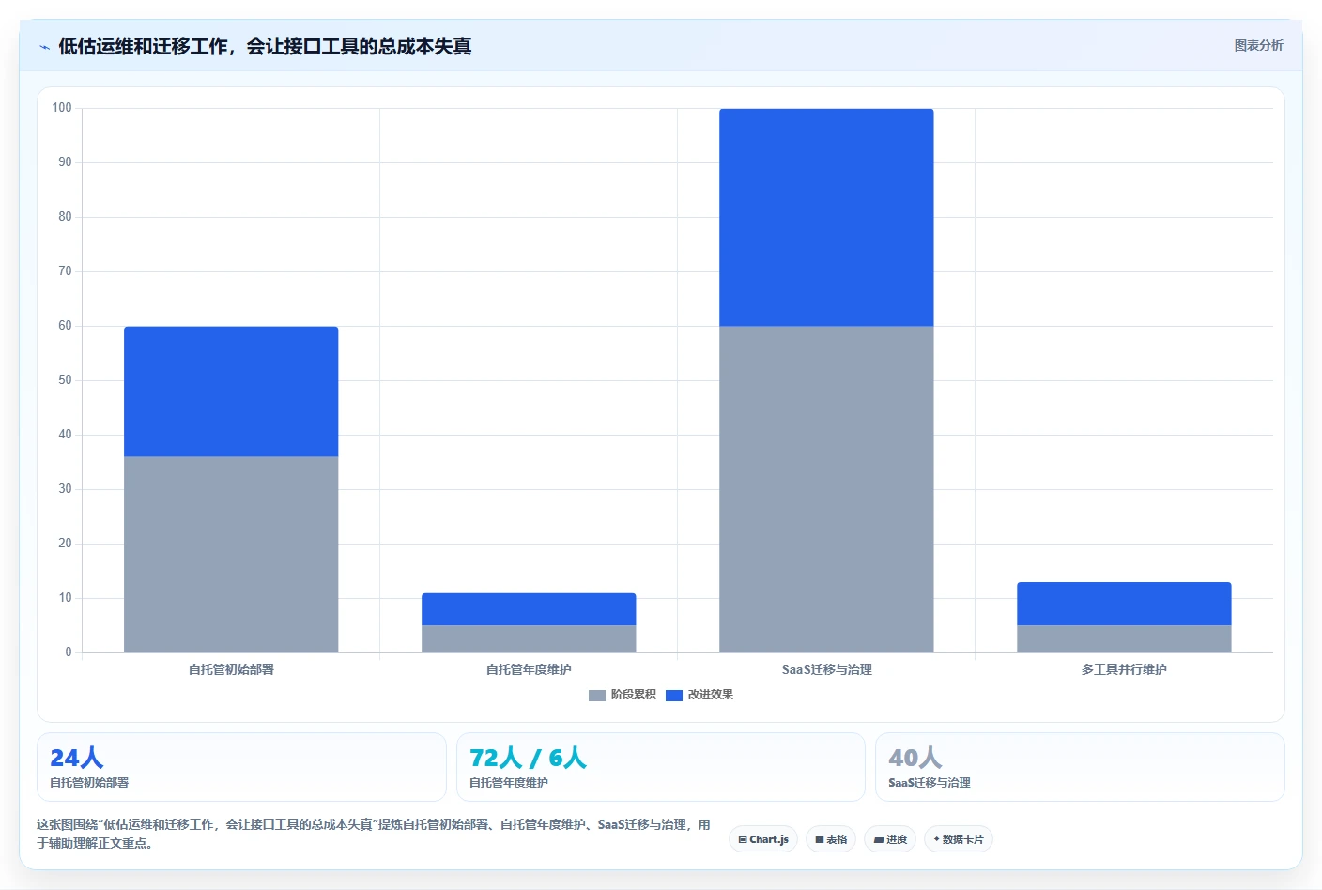Click the blue bar segment of 多工具并行维护
The width and height of the screenshot is (1322, 890).
1124,604
